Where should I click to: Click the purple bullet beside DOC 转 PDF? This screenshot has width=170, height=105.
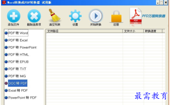6,83
